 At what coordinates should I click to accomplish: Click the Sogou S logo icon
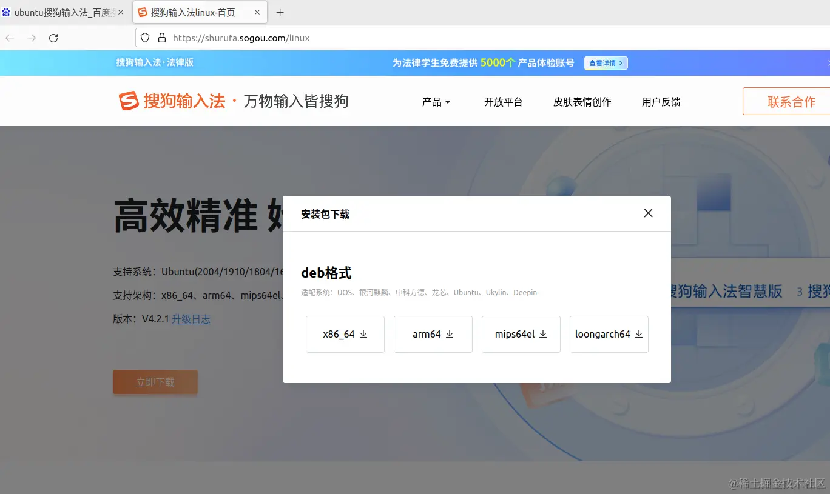(129, 101)
